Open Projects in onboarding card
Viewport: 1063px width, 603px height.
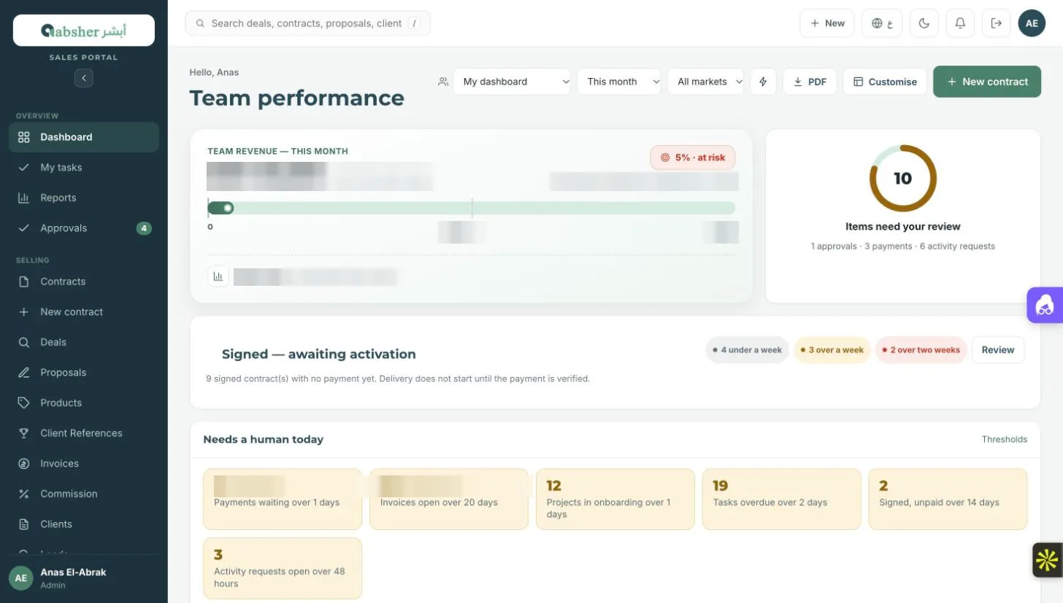pyautogui.click(x=615, y=499)
